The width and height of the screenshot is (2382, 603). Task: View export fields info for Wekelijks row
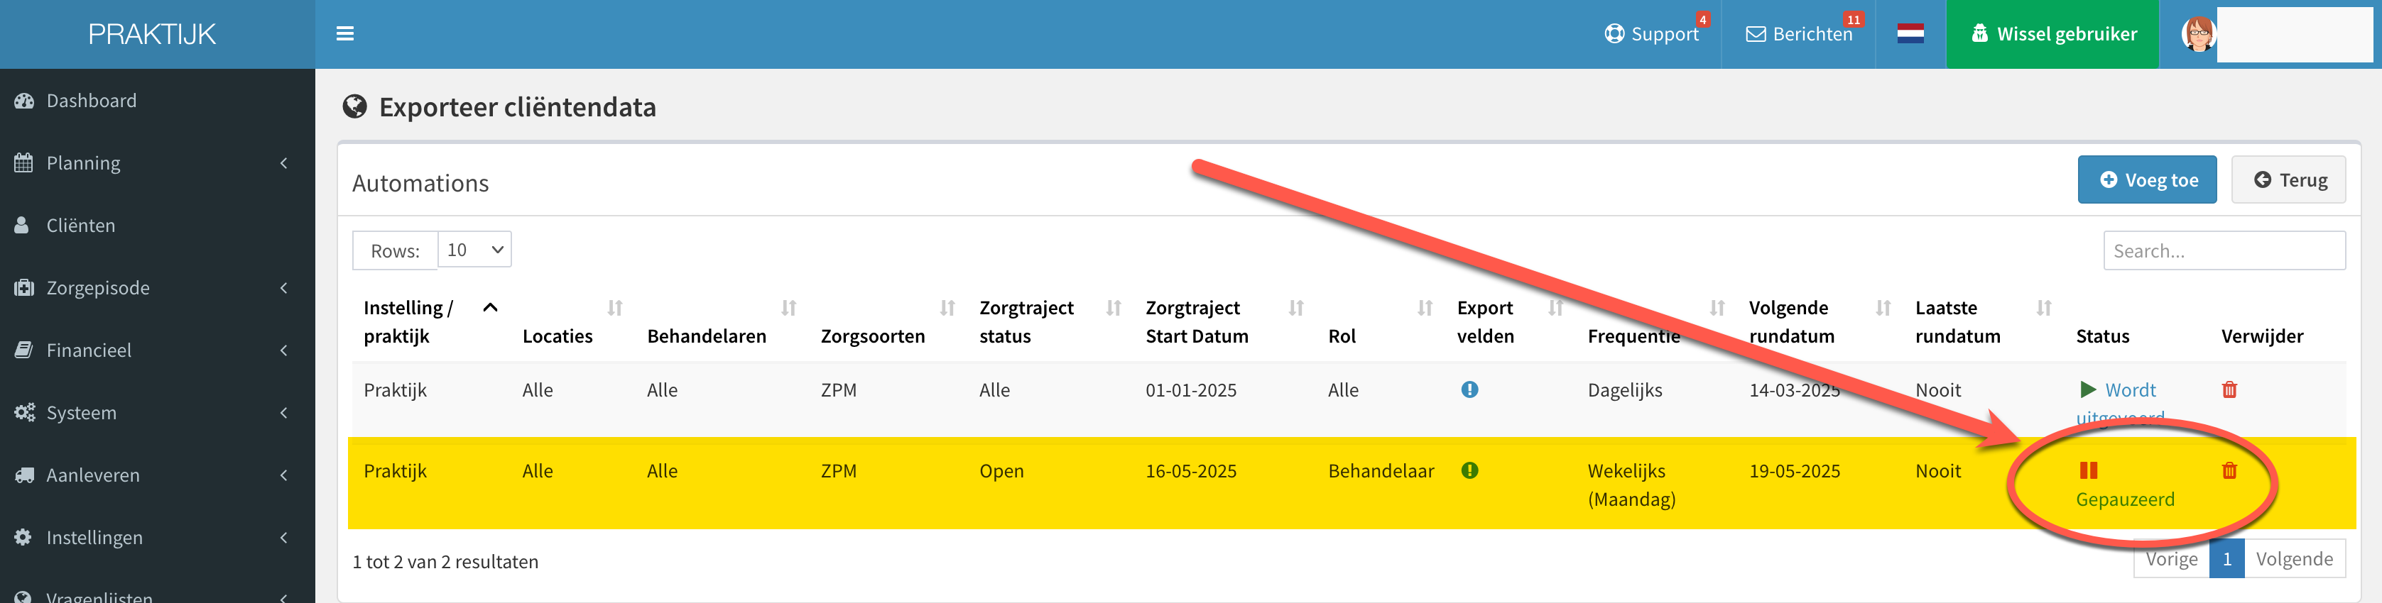pos(1469,471)
